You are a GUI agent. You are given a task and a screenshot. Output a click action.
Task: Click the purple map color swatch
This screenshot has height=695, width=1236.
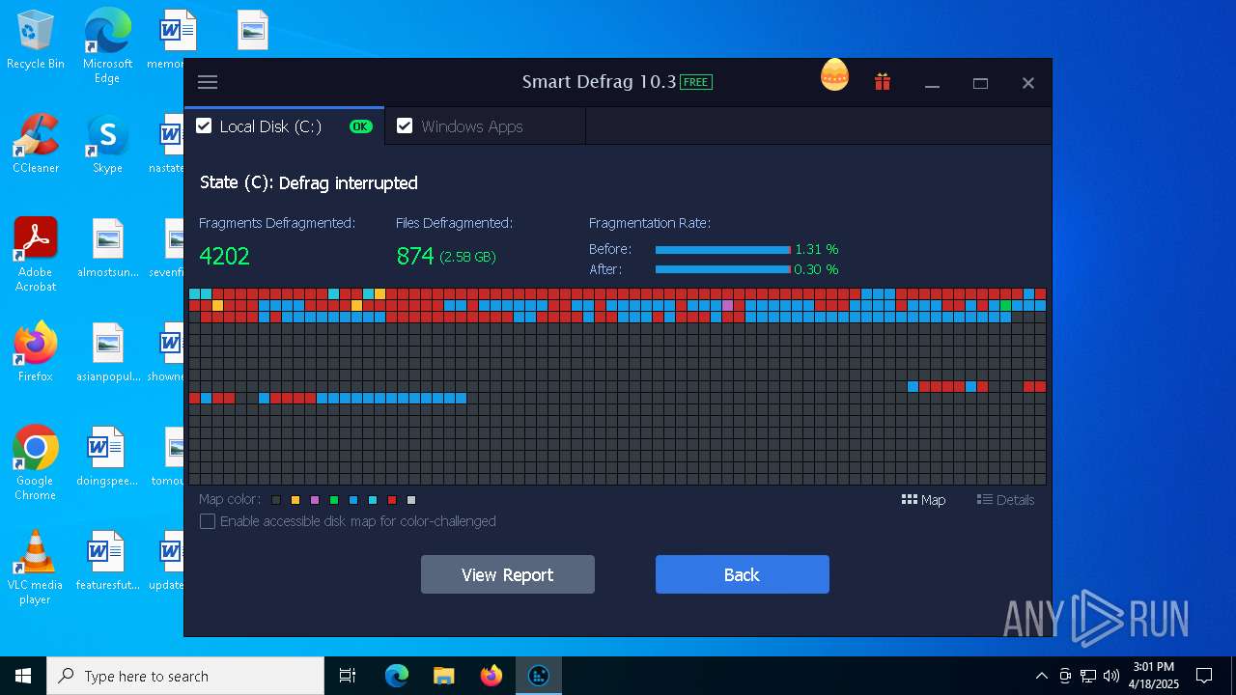(x=315, y=500)
